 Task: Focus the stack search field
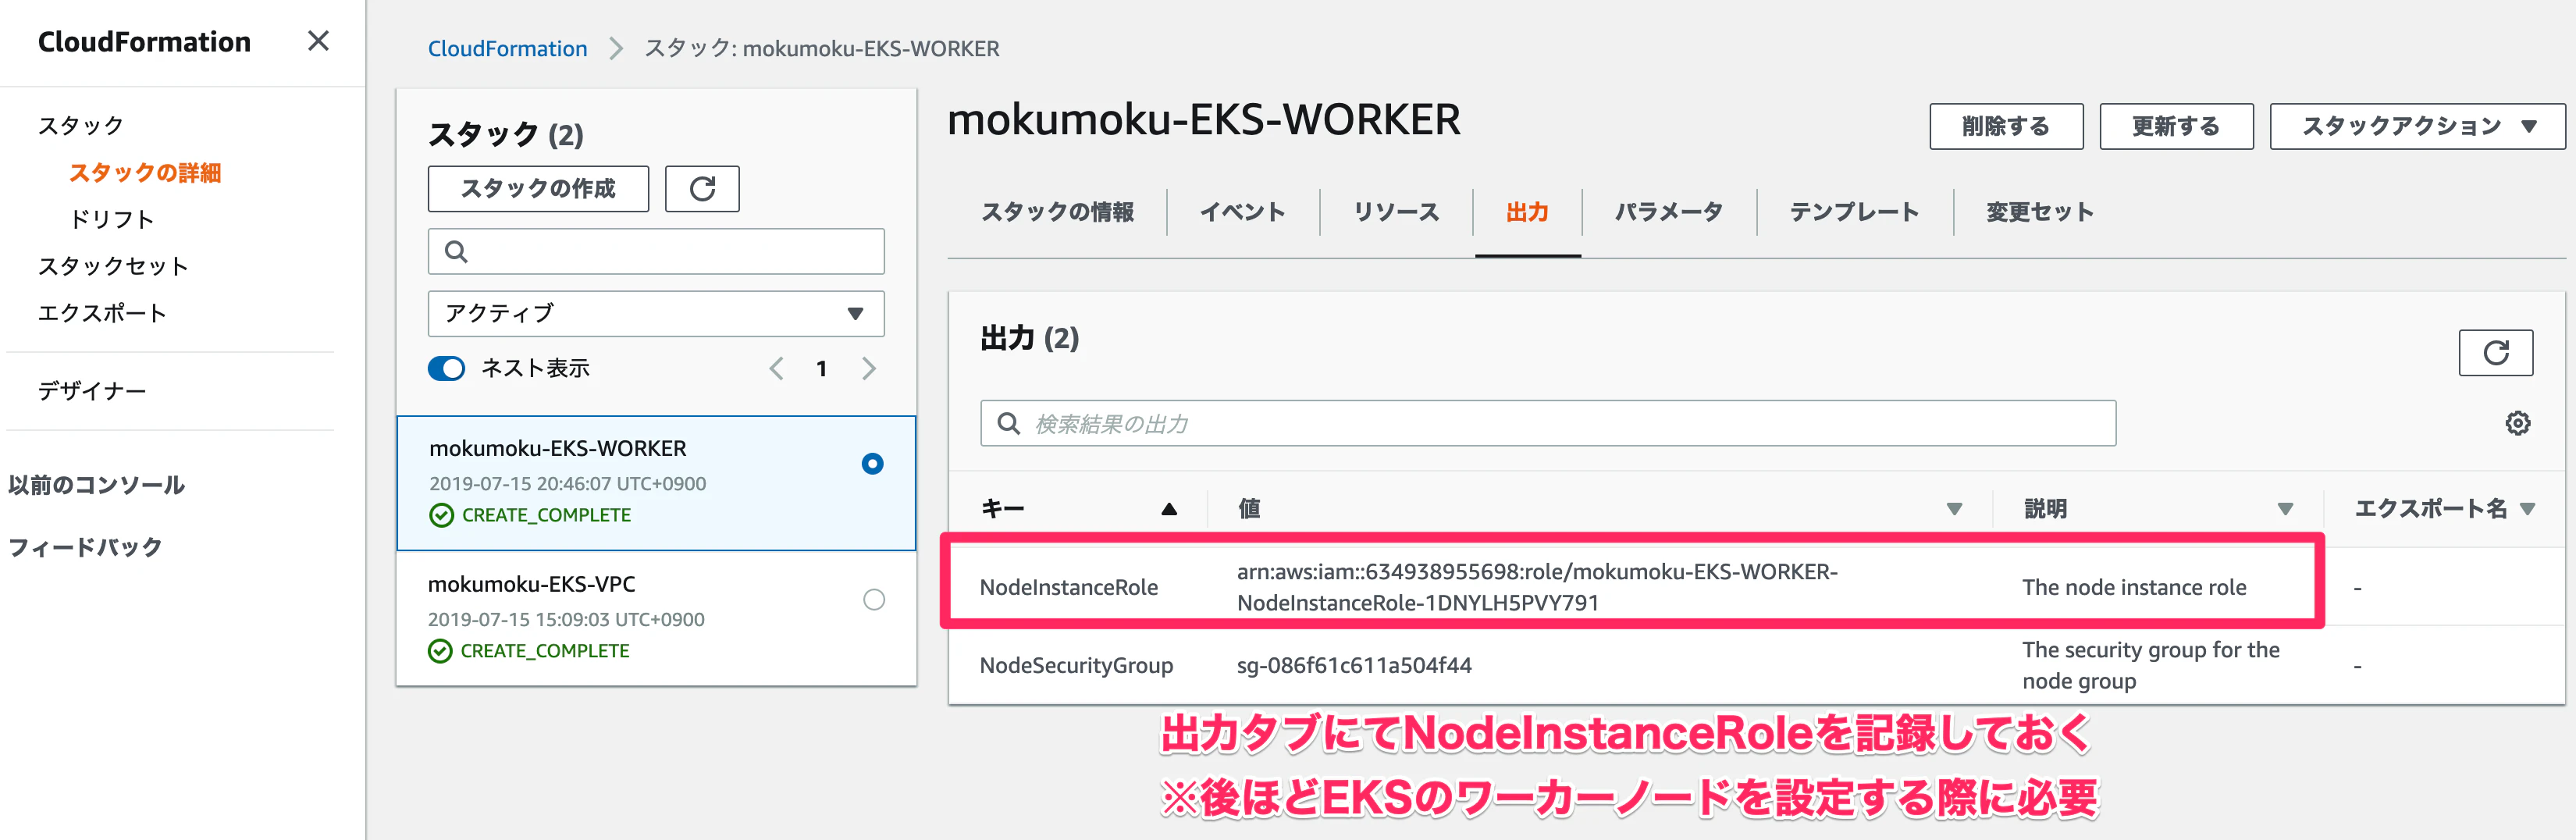click(656, 252)
